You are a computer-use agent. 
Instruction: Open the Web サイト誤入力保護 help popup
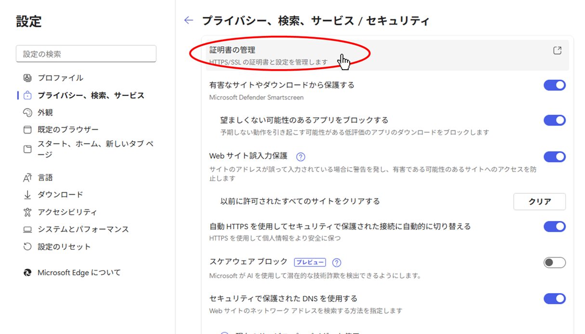pyautogui.click(x=301, y=156)
